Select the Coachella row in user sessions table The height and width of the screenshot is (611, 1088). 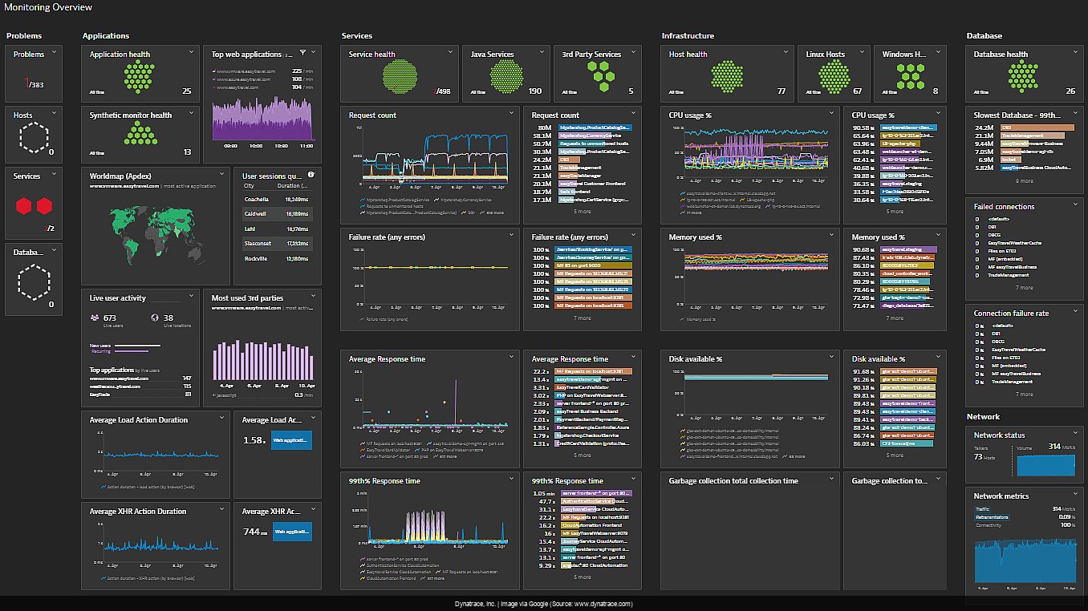click(277, 199)
